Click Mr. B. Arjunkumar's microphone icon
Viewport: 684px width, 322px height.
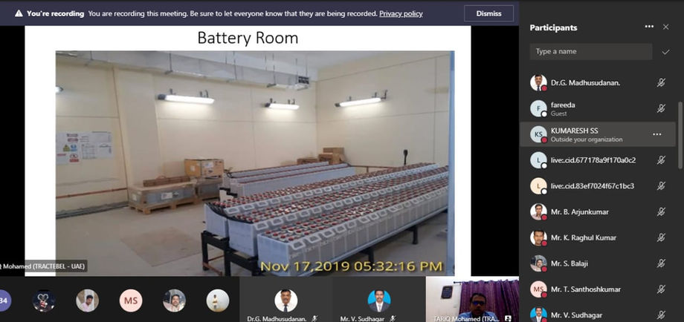[661, 212]
